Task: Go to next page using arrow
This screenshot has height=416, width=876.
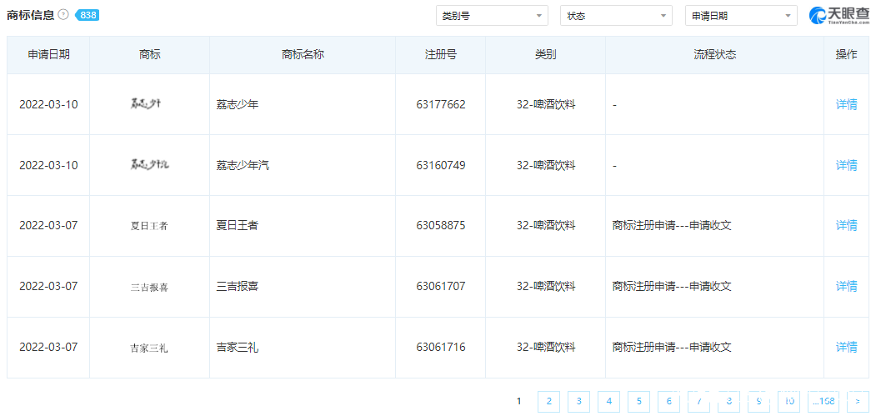Action: click(x=858, y=402)
